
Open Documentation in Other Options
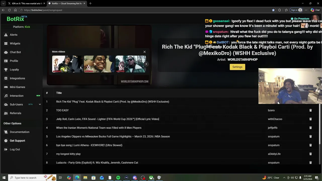(x=19, y=132)
